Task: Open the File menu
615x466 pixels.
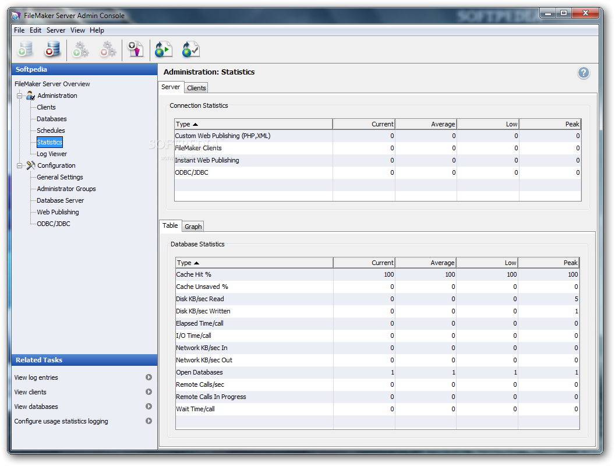Action: coord(19,30)
